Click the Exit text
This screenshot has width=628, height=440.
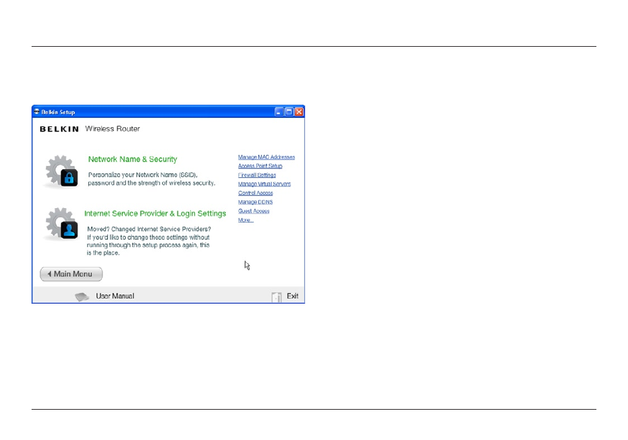coord(292,296)
